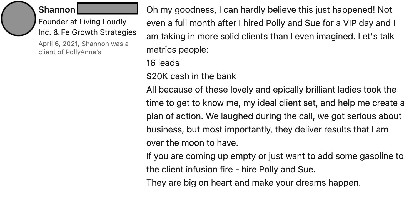Click the line starting If you are coming
Screen dimensions: 419x199
pyautogui.click(x=275, y=156)
